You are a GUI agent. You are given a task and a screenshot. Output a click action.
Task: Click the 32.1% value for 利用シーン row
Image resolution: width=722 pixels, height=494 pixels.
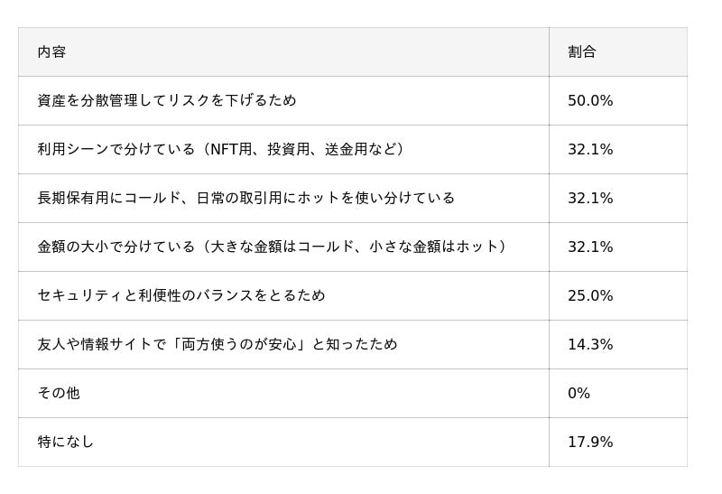click(590, 149)
